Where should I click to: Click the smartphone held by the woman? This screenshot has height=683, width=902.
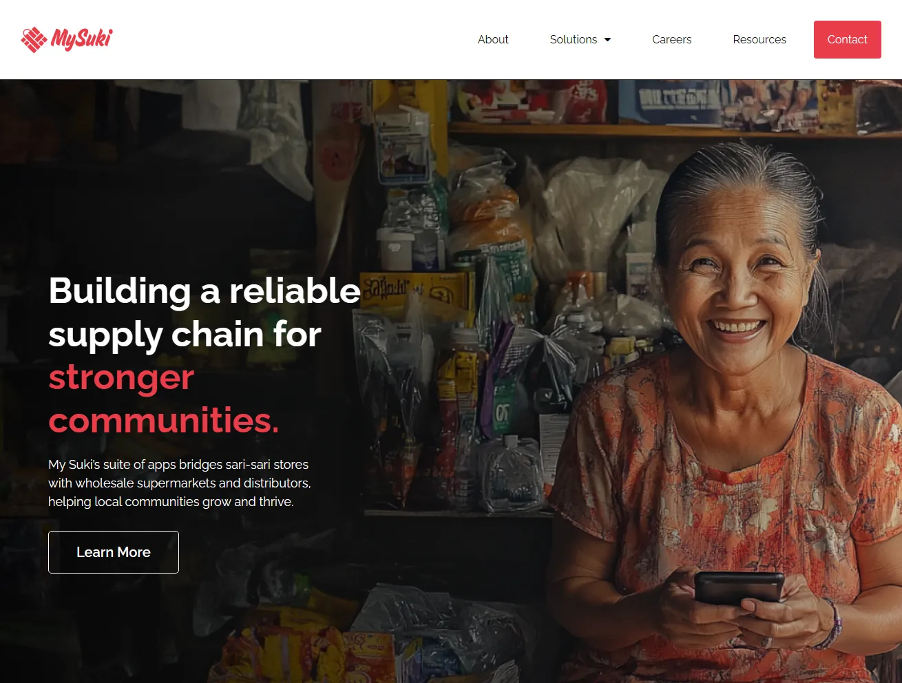coord(739,587)
